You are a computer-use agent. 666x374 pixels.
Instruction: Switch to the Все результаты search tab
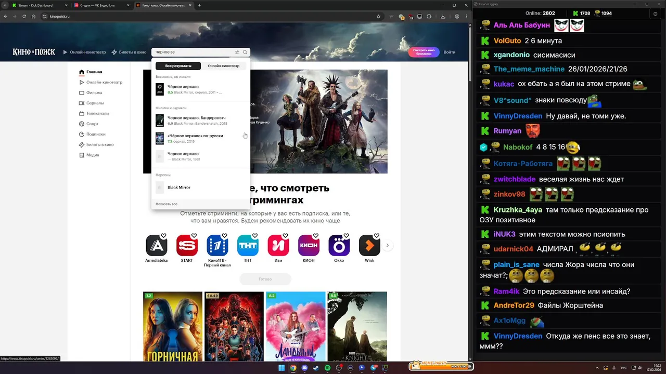(178, 66)
